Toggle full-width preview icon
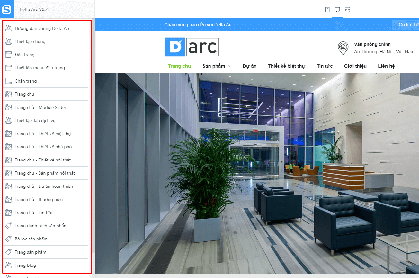This screenshot has width=419, height=278. (347, 10)
